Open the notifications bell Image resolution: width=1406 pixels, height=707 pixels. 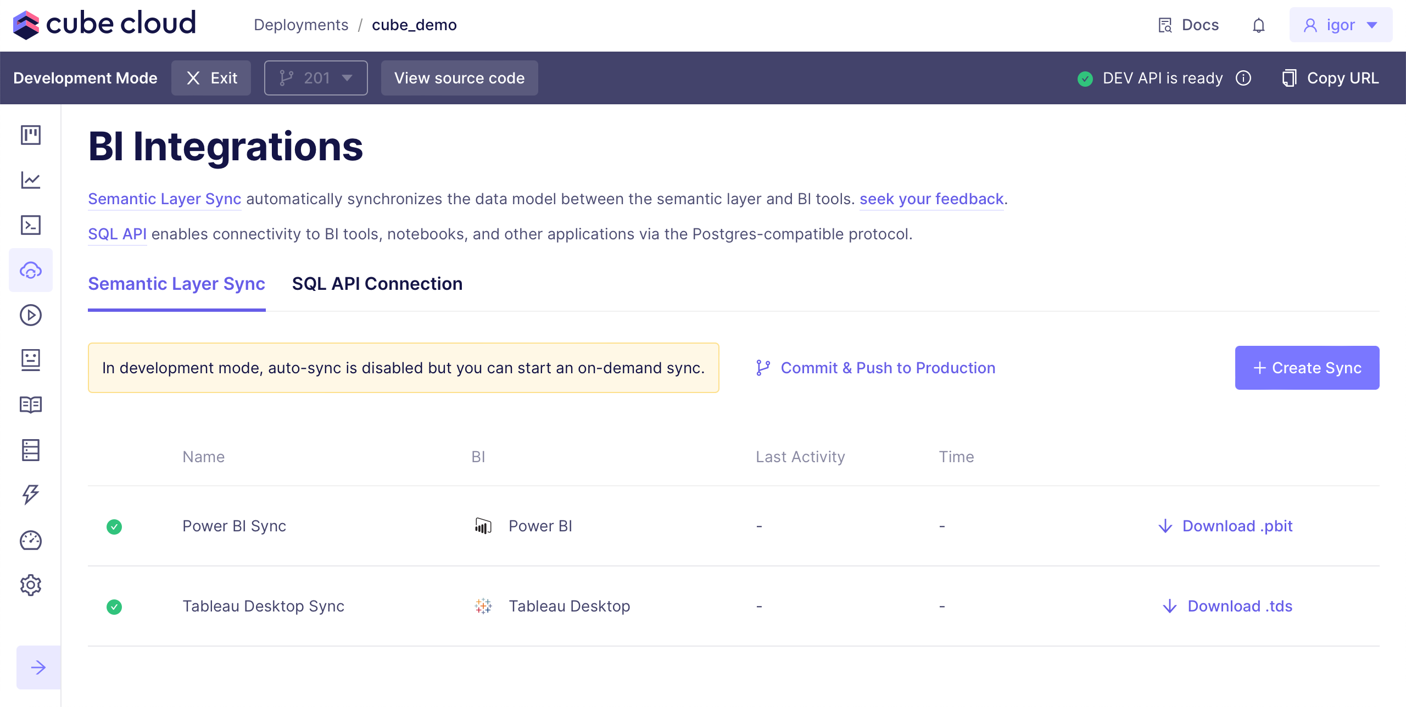[x=1258, y=25]
